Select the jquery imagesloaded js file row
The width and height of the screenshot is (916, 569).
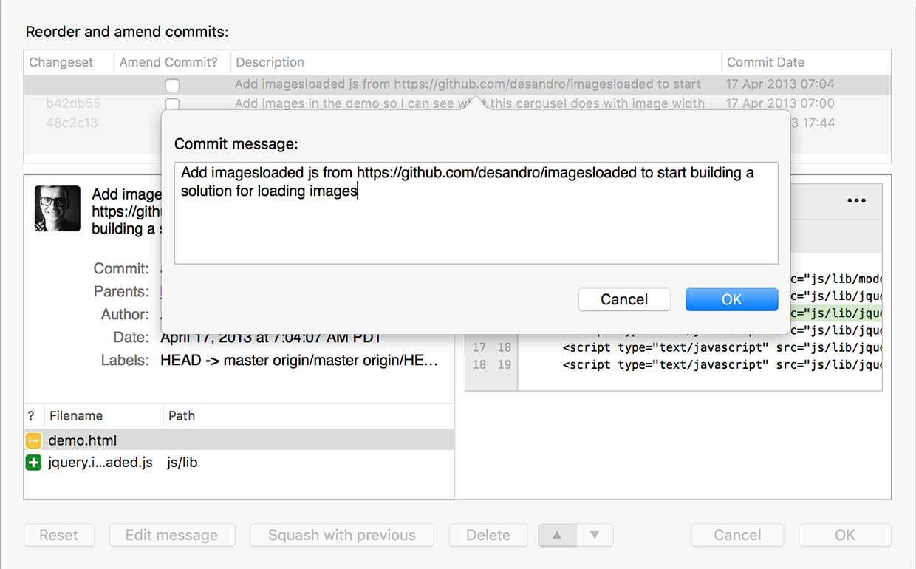coord(100,463)
